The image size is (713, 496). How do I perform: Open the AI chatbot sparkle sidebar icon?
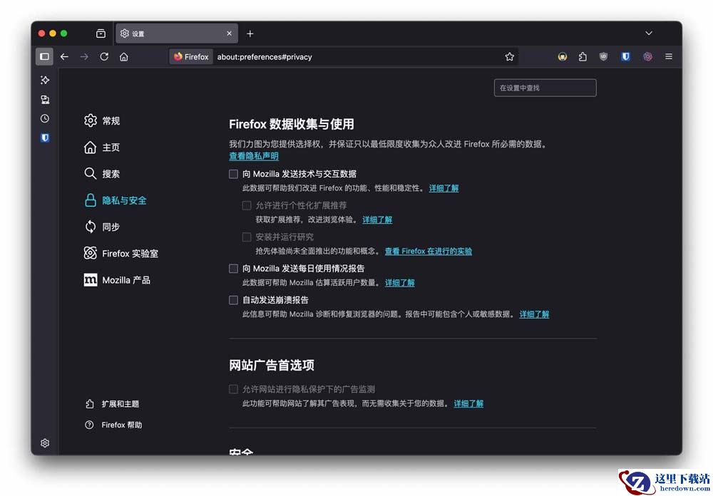tap(44, 80)
